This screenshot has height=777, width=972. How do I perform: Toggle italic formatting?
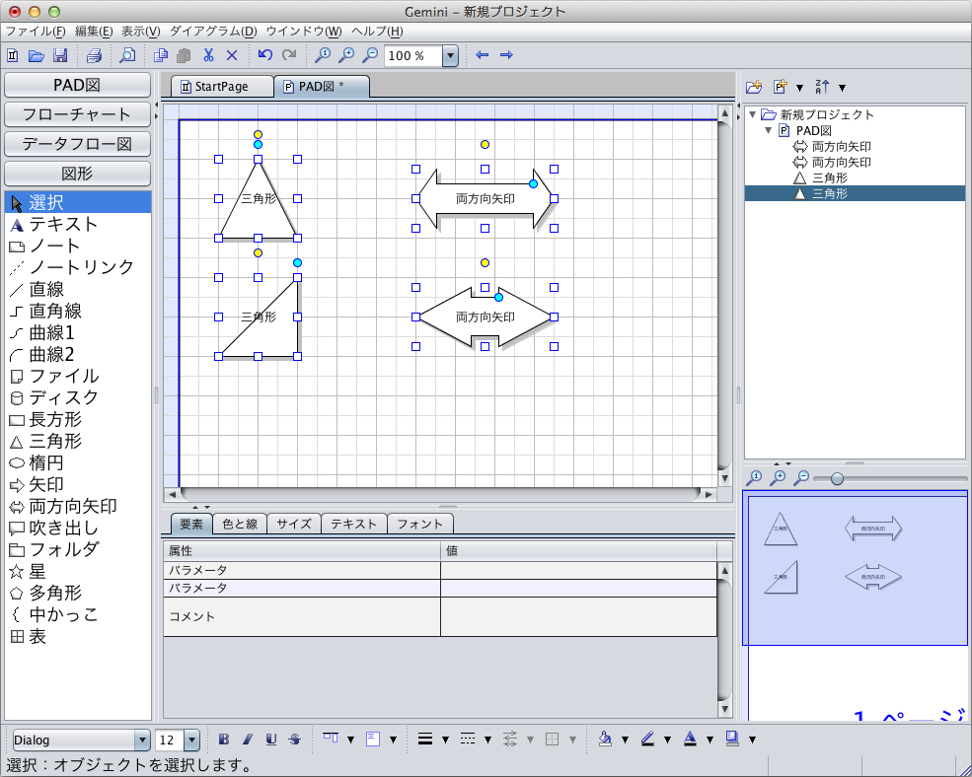[248, 739]
